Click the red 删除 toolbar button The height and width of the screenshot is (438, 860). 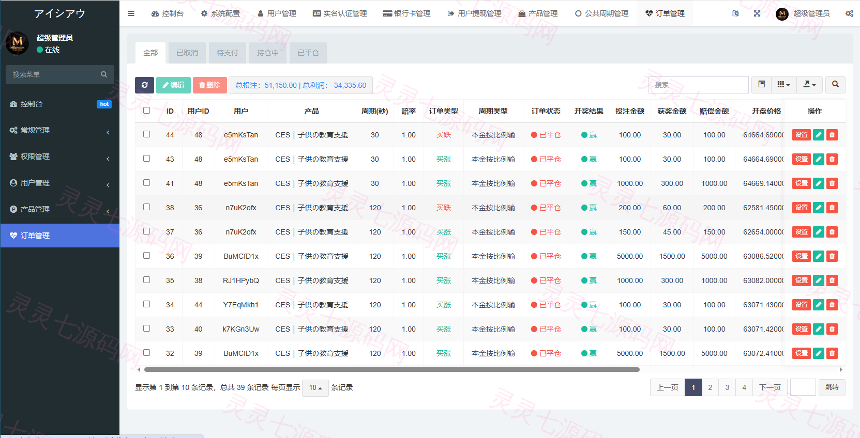click(x=210, y=85)
